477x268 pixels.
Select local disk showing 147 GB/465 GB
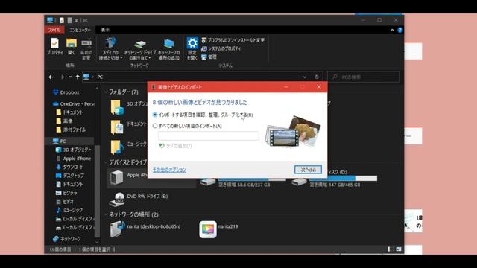334,179
